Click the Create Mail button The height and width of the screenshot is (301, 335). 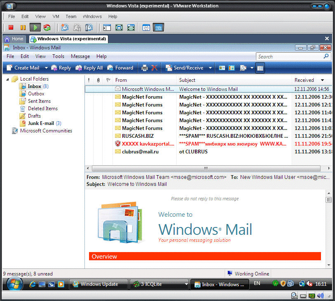23,68
